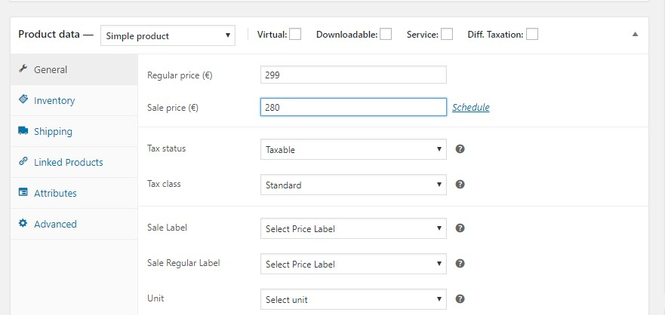Open the Tax status dropdown
This screenshot has width=665, height=315.
coord(353,149)
